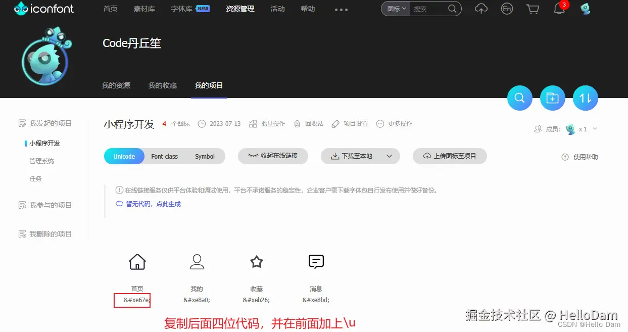Collapse the online link via 收起在线链接
This screenshot has width=628, height=332.
[x=273, y=156]
